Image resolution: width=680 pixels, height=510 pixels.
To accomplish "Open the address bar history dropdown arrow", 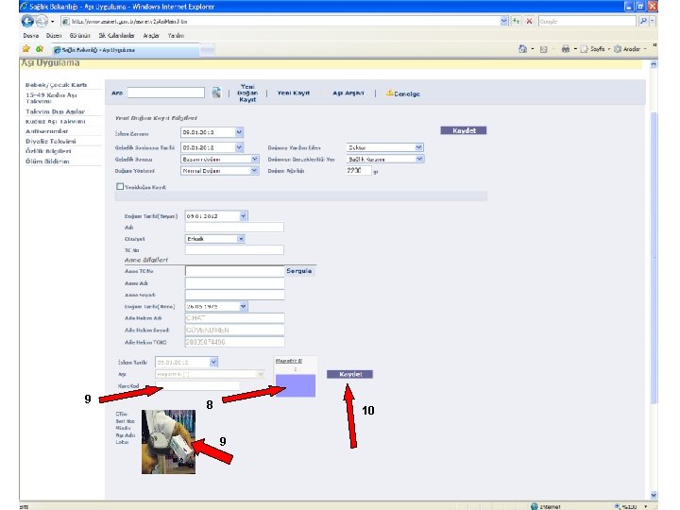I will pyautogui.click(x=504, y=21).
